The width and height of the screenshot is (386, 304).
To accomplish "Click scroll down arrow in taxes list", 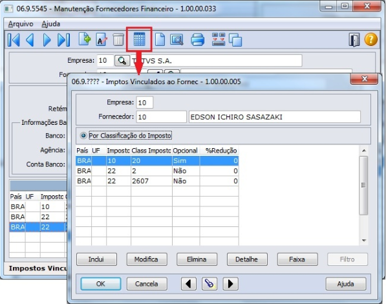I will pos(364,241).
